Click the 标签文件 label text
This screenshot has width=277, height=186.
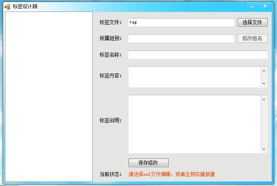110,22
